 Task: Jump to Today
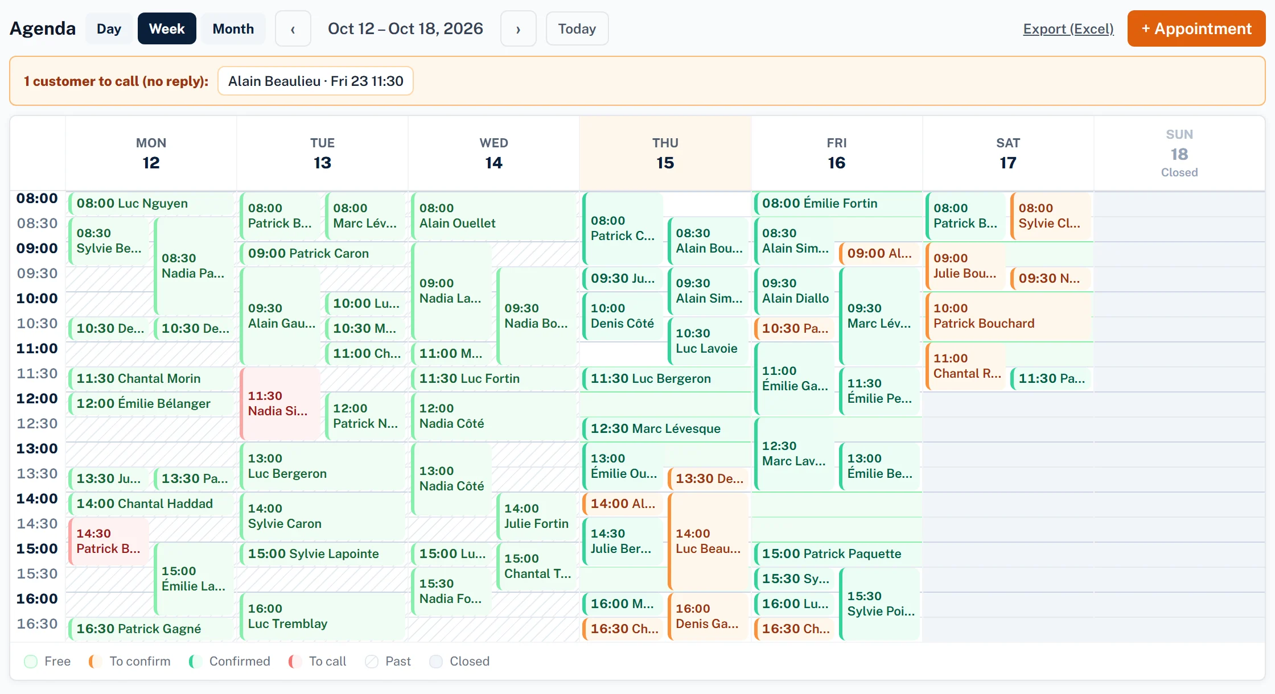pos(577,29)
